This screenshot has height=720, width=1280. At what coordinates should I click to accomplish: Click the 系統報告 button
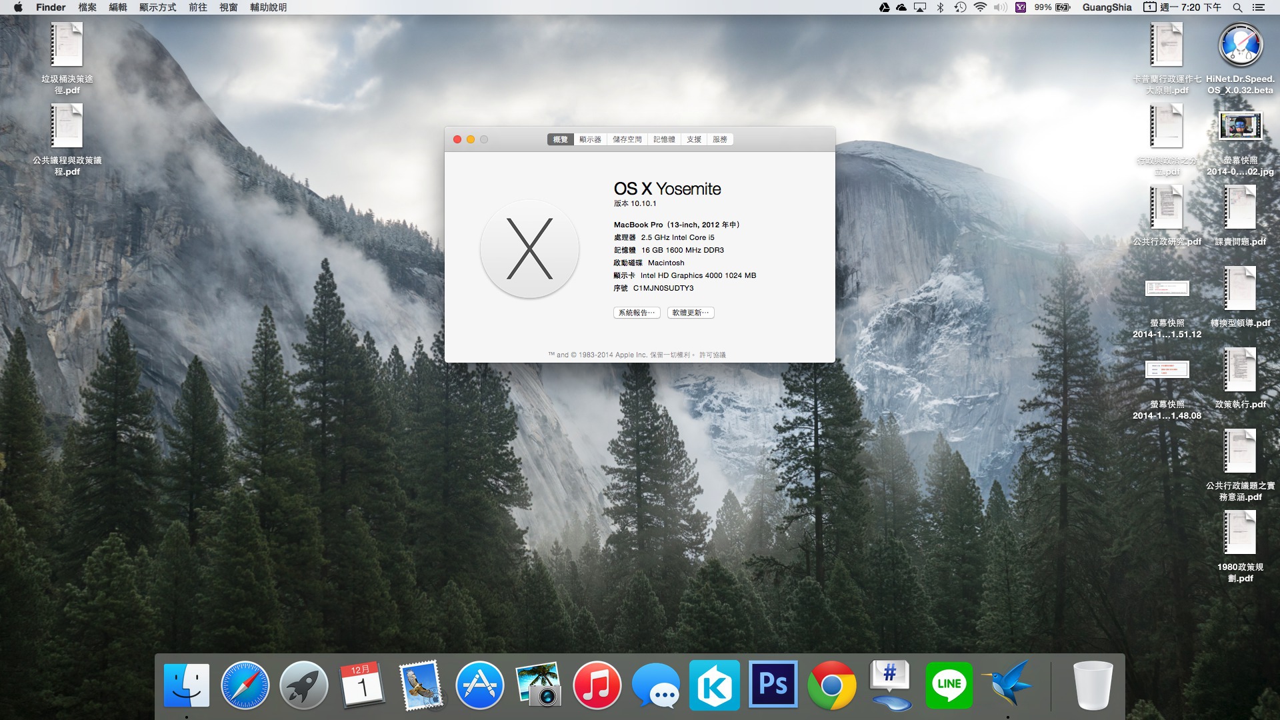(x=637, y=313)
